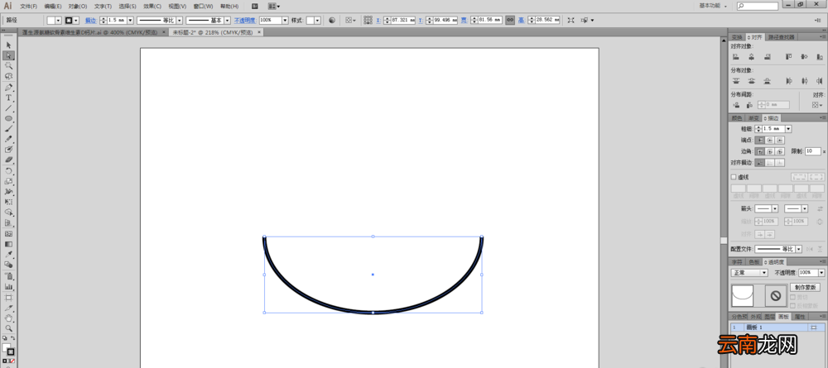Select the Ellipse tool

pyautogui.click(x=8, y=118)
